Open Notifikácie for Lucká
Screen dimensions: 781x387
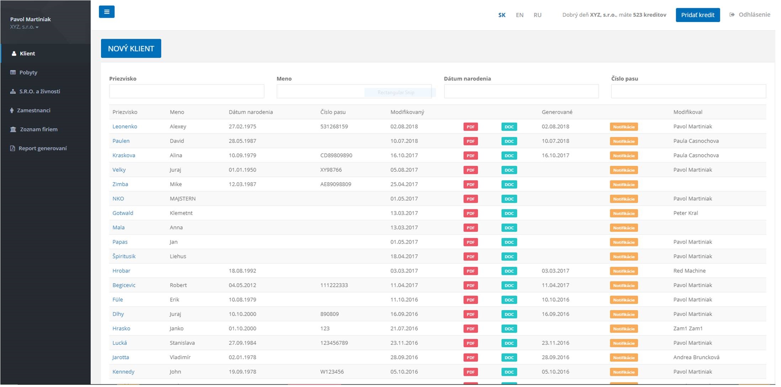click(624, 343)
